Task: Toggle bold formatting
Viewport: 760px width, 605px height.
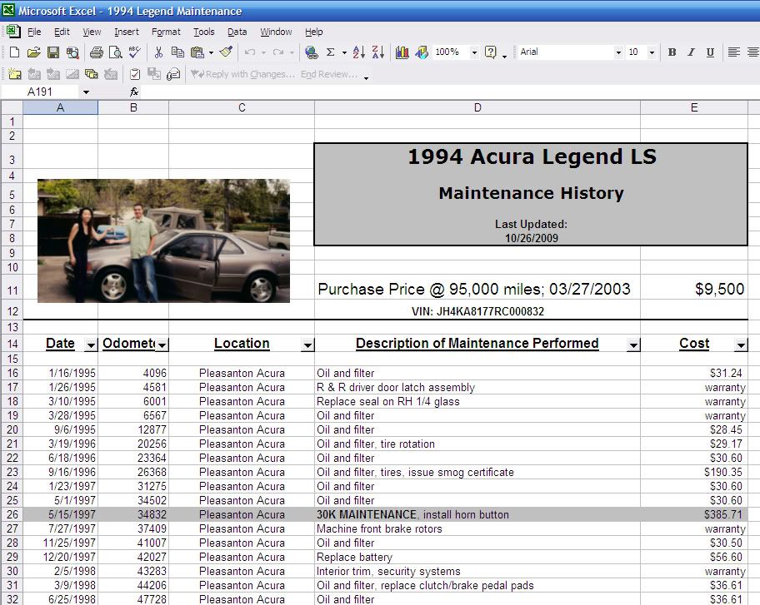Action: coord(672,52)
